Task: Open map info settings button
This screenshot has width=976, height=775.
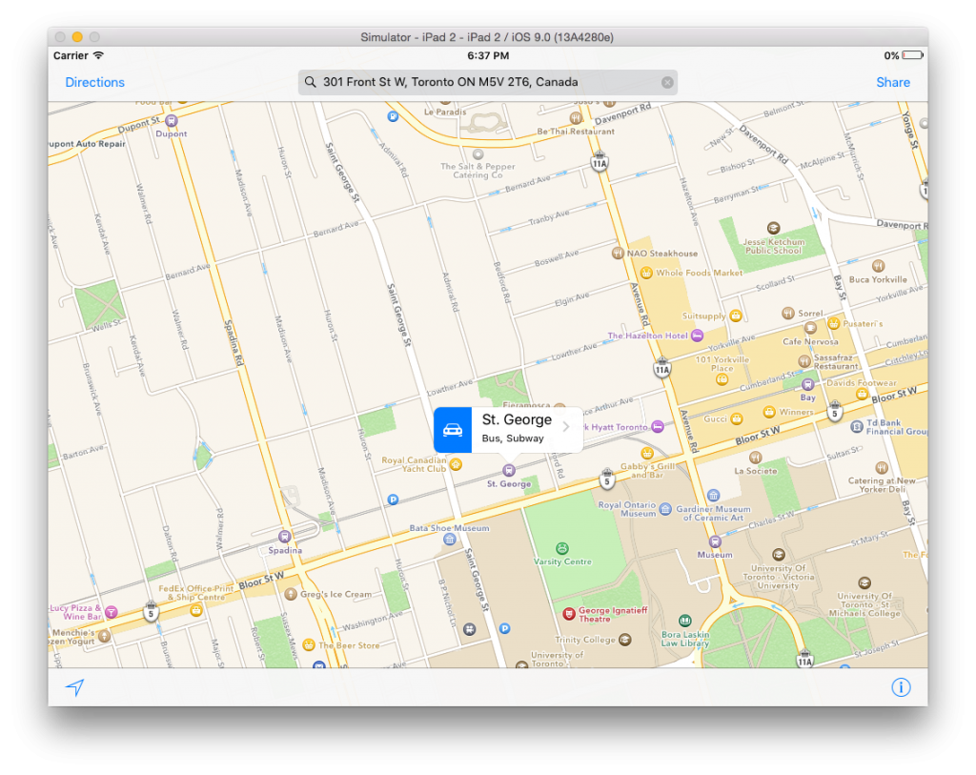Action: click(x=901, y=687)
